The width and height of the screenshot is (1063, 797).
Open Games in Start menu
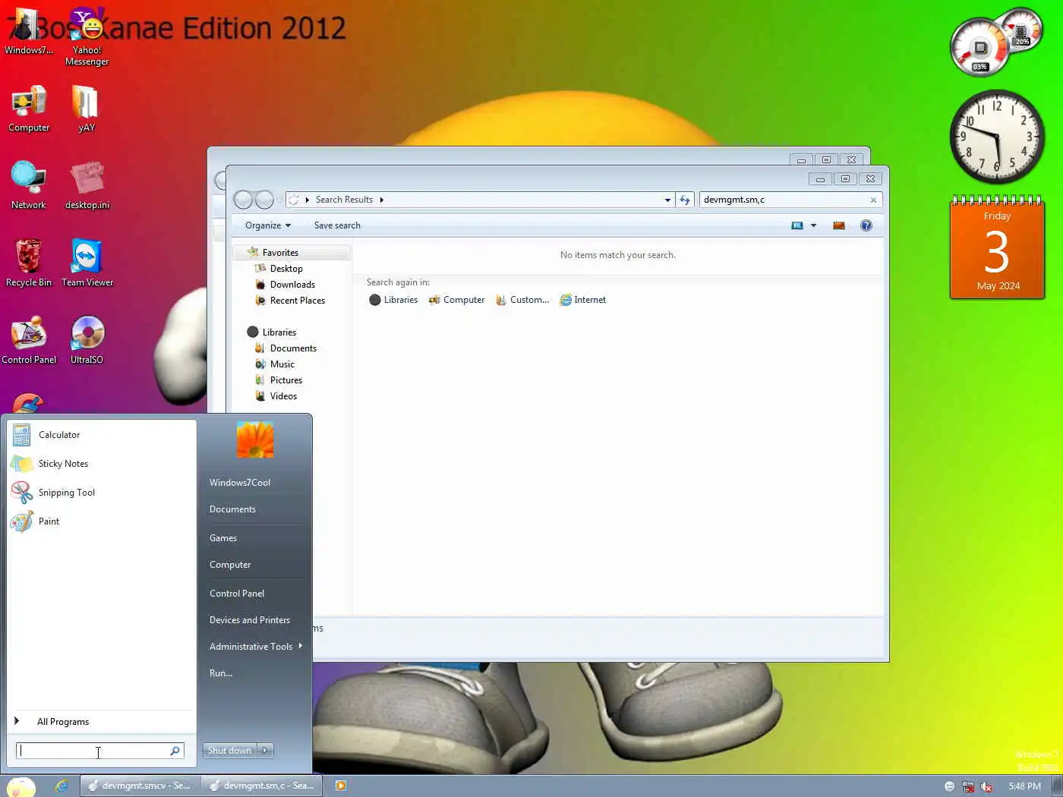(254, 538)
